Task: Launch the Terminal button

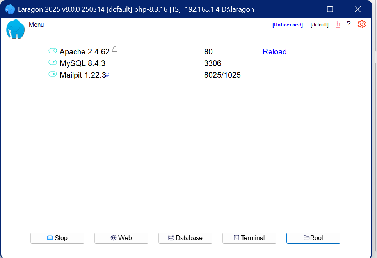Action: [249, 238]
